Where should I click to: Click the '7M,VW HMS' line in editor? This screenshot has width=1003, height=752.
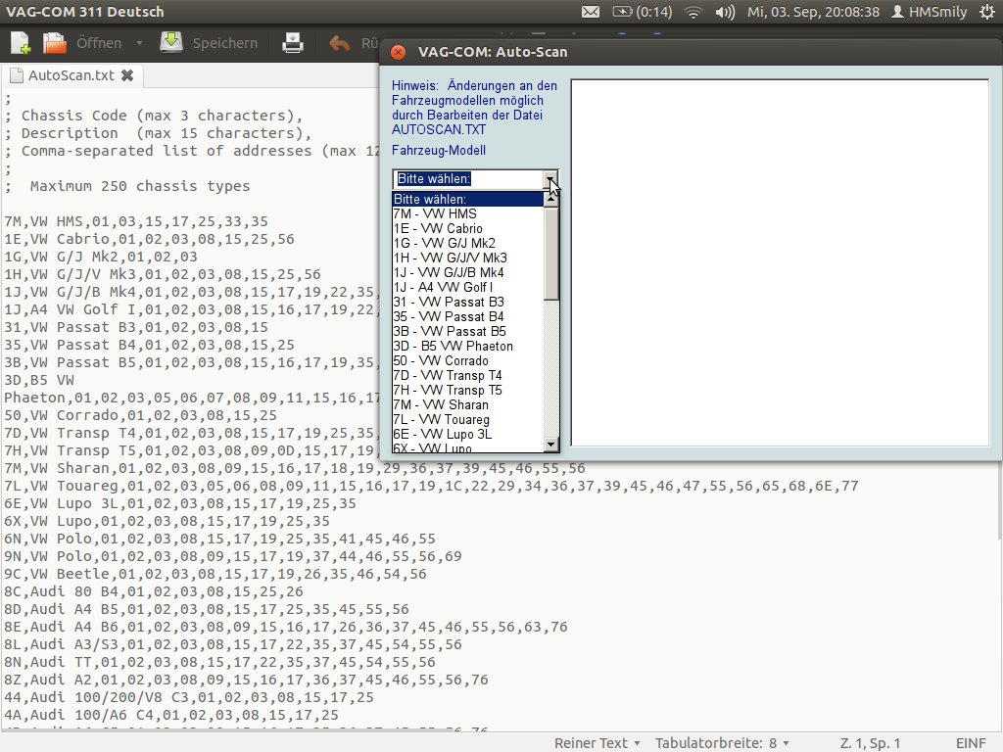tap(136, 222)
